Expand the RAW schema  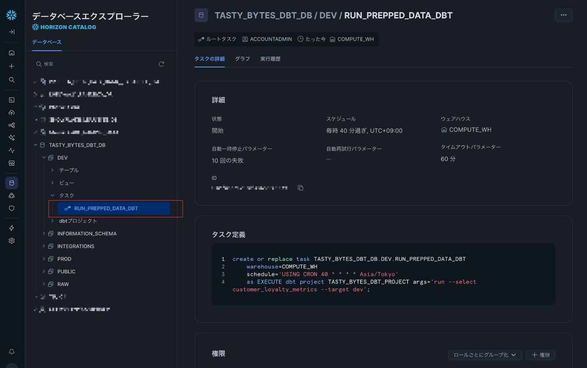[x=44, y=284]
